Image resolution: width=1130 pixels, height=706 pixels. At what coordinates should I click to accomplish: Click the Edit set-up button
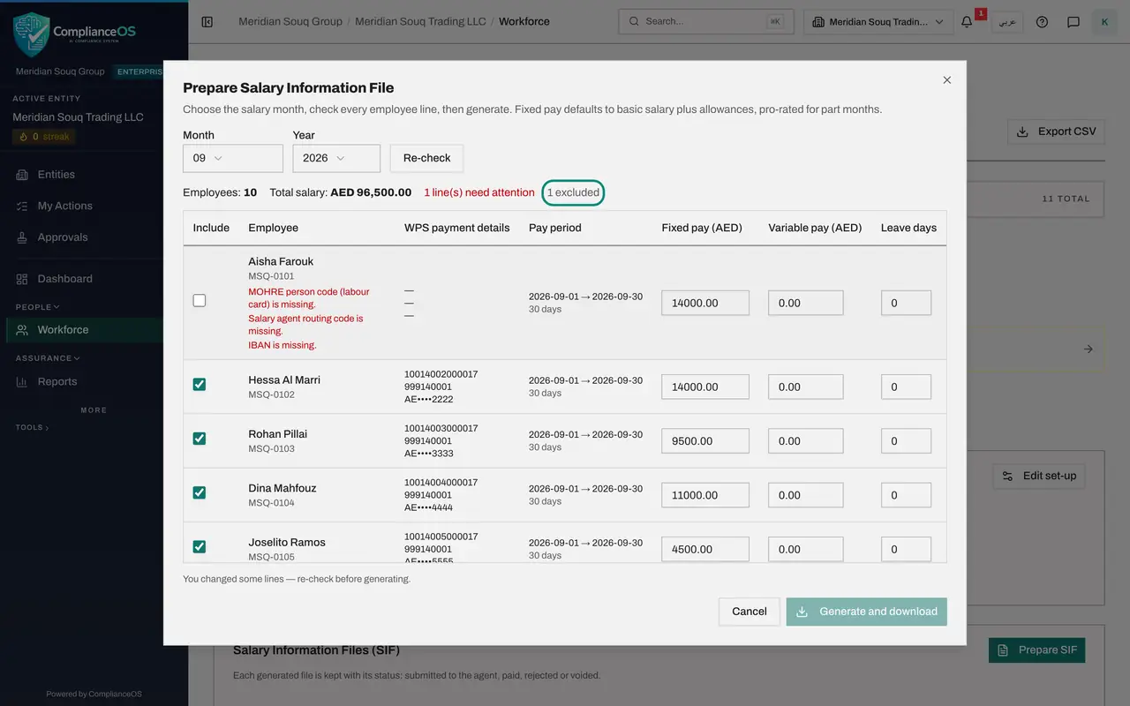[x=1038, y=476]
